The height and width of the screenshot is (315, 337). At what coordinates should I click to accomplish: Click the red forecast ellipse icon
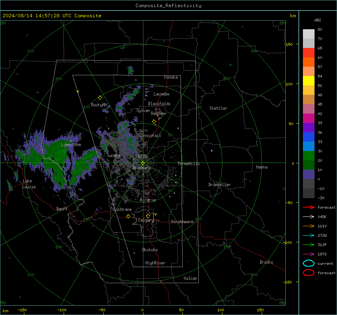tap(309, 273)
